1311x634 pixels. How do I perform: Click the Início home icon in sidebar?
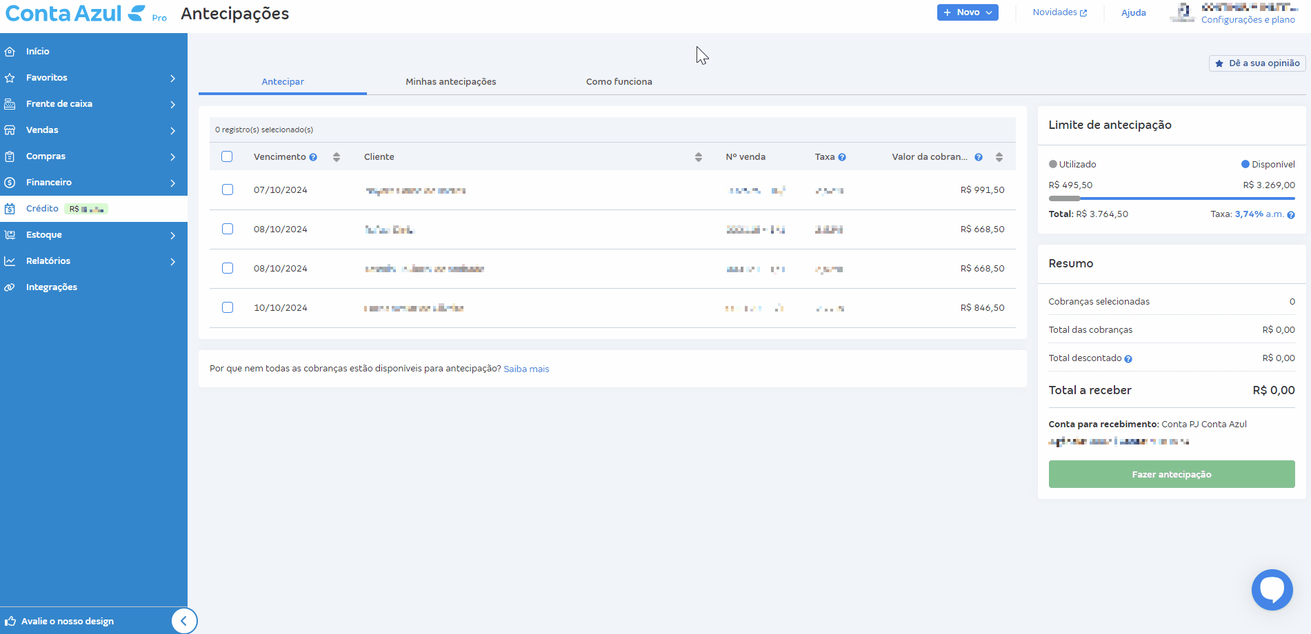10,52
